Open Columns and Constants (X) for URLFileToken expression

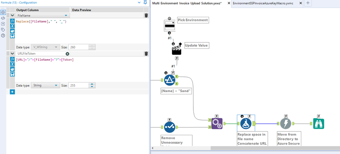click(12, 64)
